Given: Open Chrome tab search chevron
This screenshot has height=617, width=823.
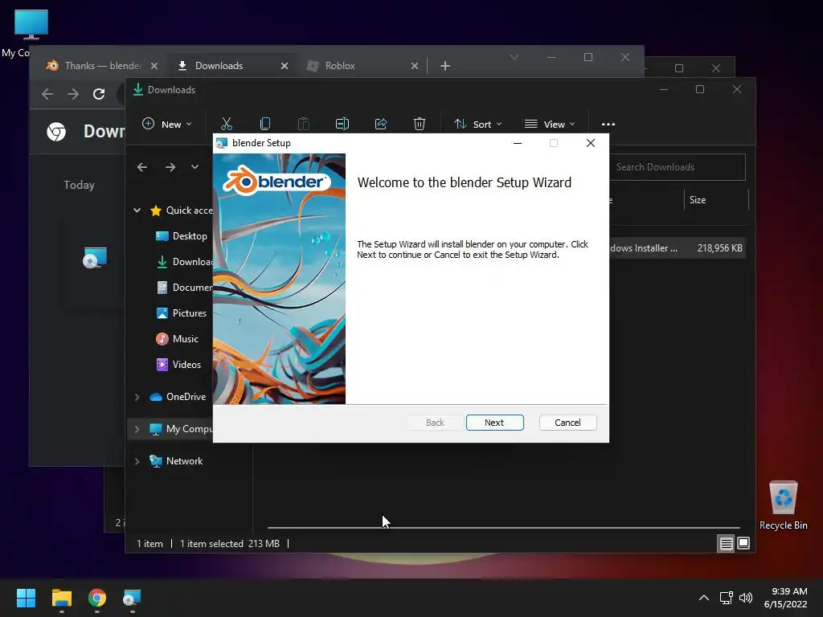Looking at the screenshot, I should [514, 57].
